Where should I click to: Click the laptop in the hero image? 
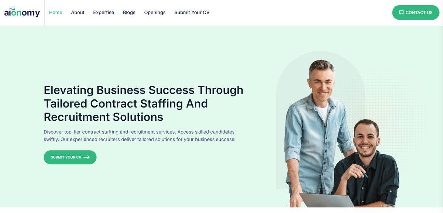click(327, 200)
